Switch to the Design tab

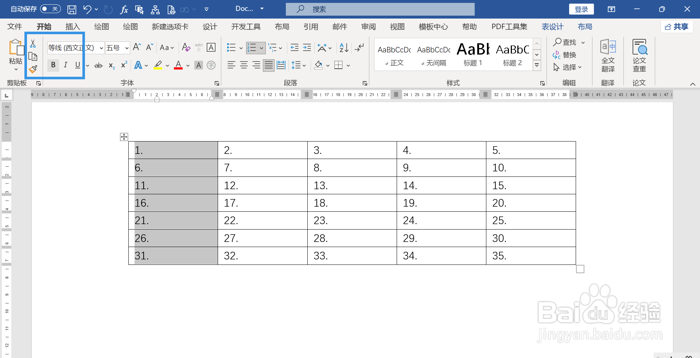pyautogui.click(x=210, y=27)
